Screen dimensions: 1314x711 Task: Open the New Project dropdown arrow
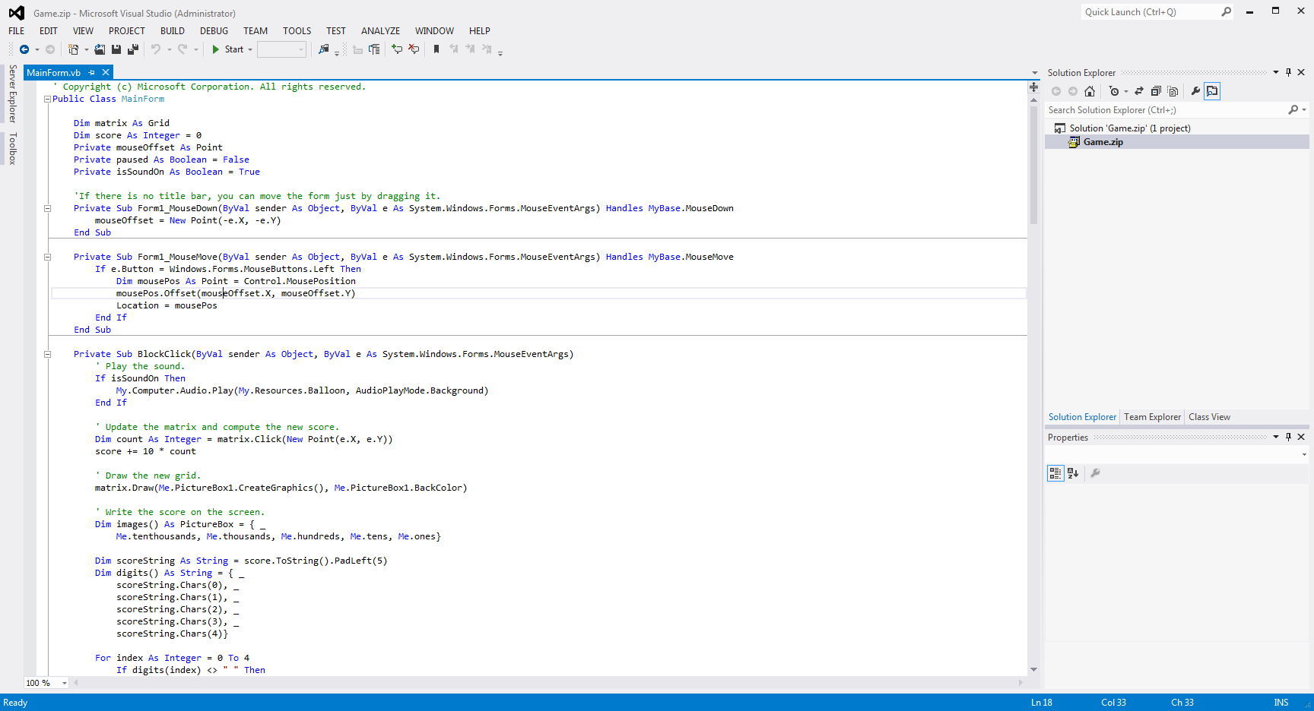[86, 49]
